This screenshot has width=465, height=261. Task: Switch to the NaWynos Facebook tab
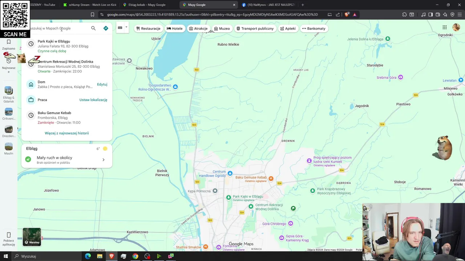(x=268, y=5)
